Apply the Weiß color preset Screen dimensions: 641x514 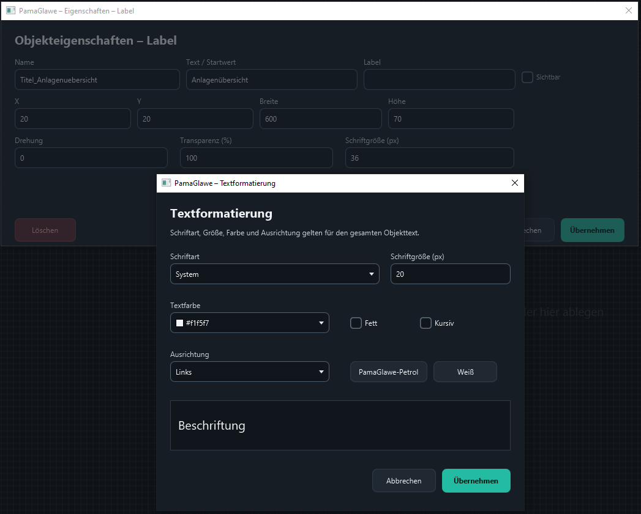[465, 372]
